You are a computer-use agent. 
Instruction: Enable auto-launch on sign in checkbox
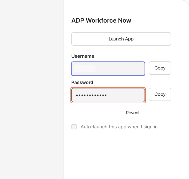pos(74,127)
